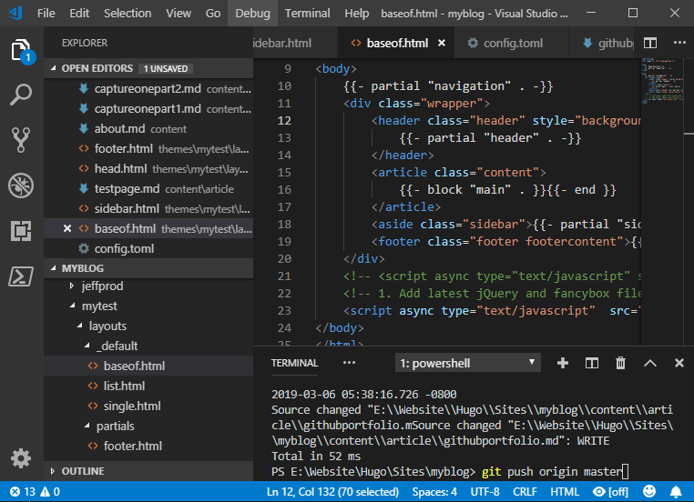Open the Manage gear in activity bar
The width and height of the screenshot is (694, 502).
(21, 458)
